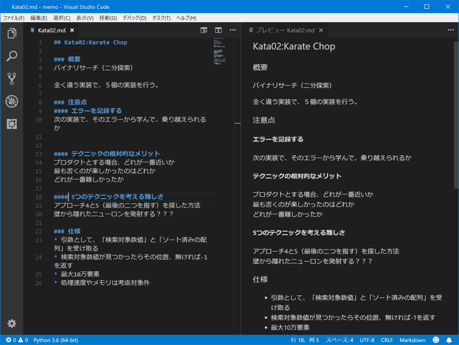459x345 pixels.
Task: Click 行 18, 列 5 to go to line
Action: point(306,340)
